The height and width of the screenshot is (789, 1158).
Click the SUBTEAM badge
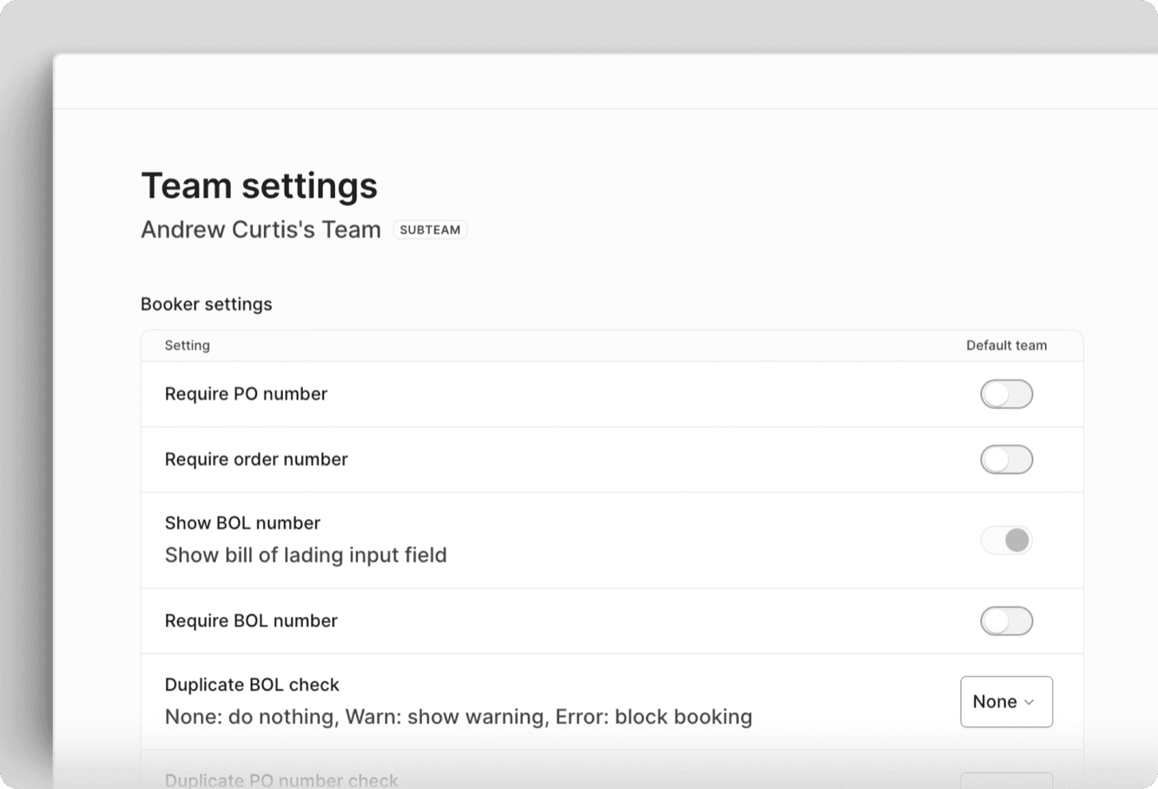[430, 229]
